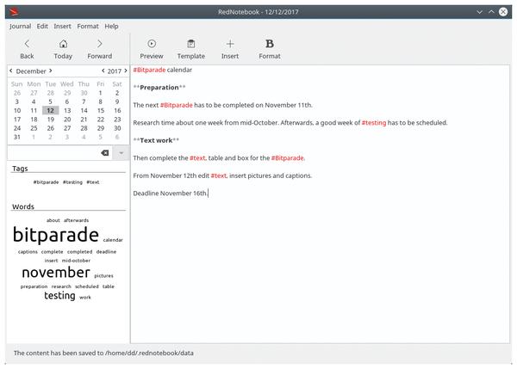Image resolution: width=517 pixels, height=369 pixels.
Task: Click the RedNotebook app icon in title bar
Action: (14, 12)
